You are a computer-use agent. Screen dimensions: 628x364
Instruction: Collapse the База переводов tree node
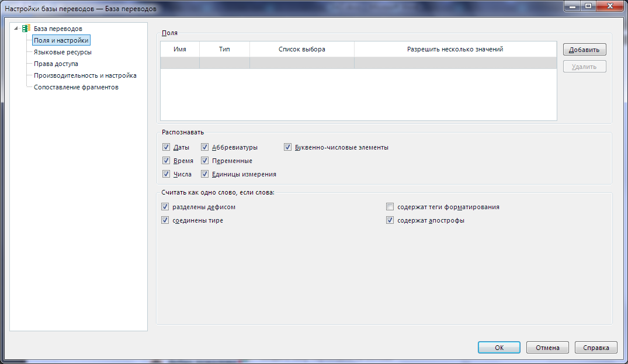pos(16,29)
